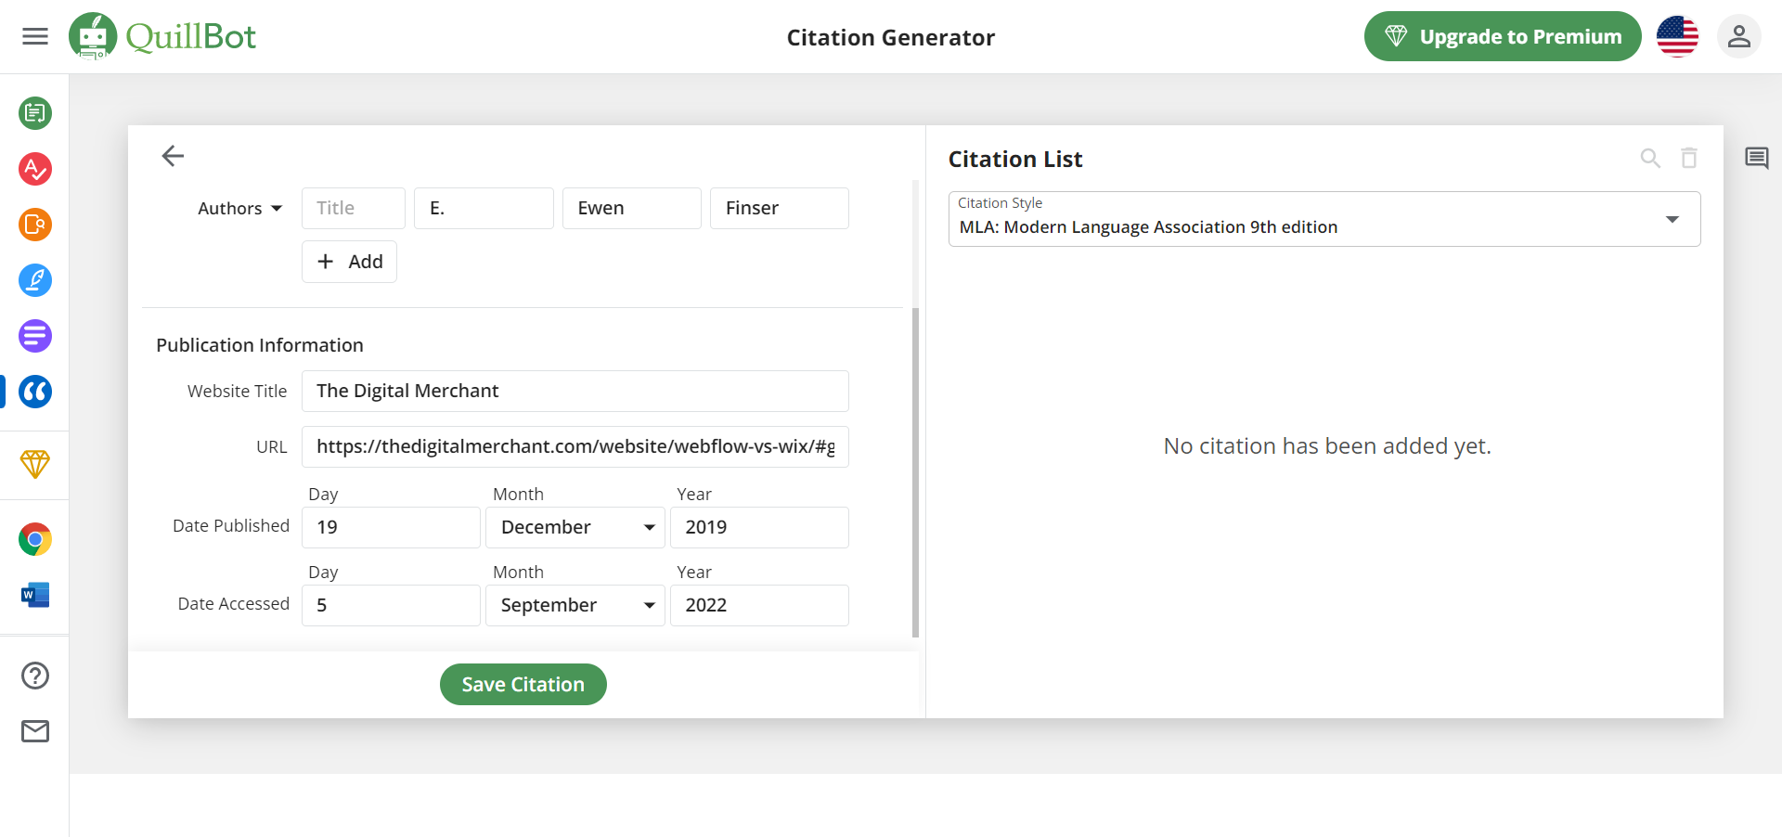1782x837 pixels.
Task: Click Save Citation button
Action: pos(523,684)
